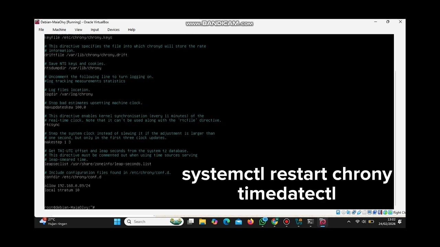Open the Mail app from taskbar

(239, 222)
